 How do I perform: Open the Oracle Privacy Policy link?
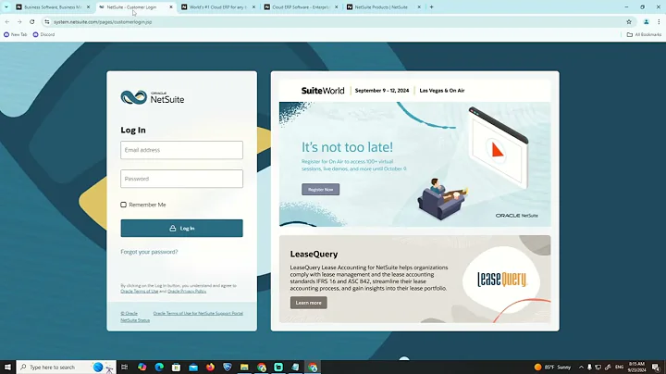[187, 291]
